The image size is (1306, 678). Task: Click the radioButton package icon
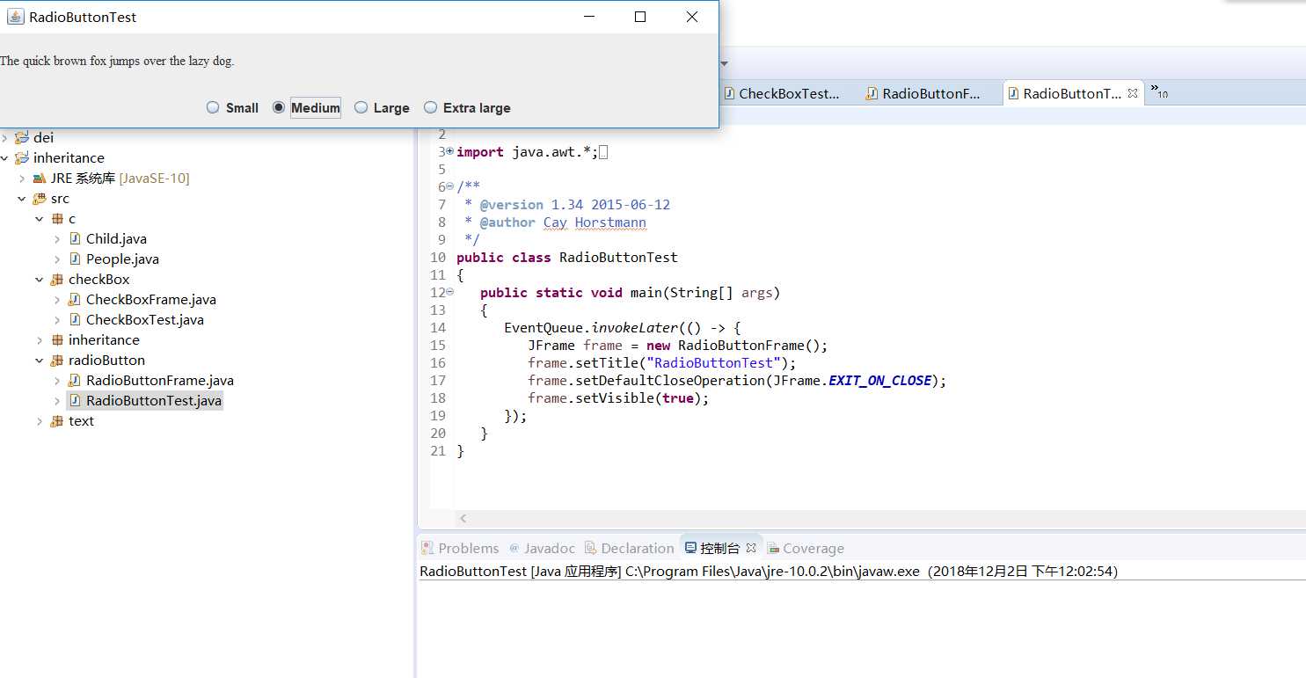[x=57, y=360]
